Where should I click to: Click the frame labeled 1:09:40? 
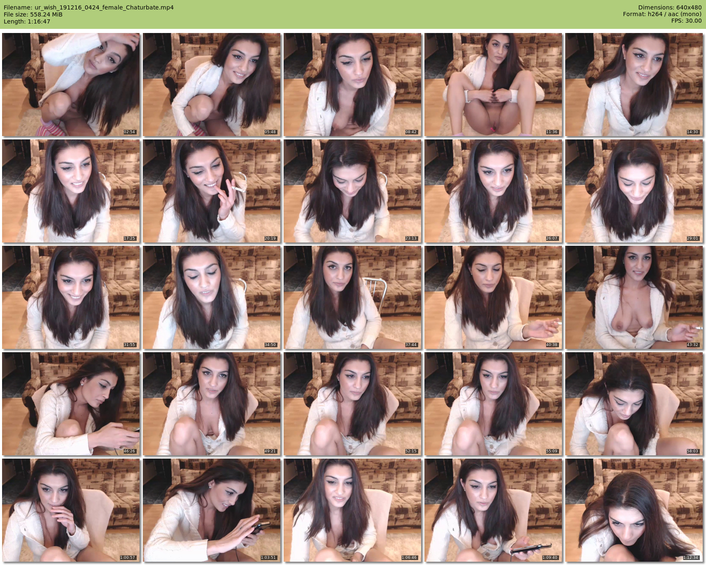click(493, 510)
